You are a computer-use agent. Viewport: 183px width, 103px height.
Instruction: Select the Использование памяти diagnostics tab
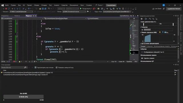pos(162,46)
